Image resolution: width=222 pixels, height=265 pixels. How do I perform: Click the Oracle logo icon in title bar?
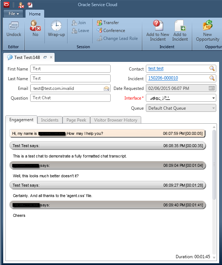coord(6,5)
